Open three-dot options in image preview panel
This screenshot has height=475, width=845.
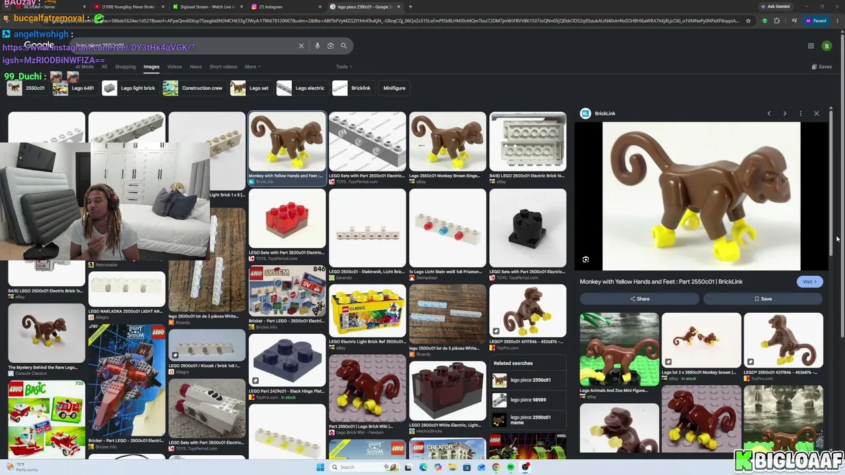click(x=801, y=113)
